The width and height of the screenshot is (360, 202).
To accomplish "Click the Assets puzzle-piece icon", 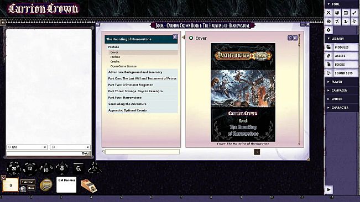I will click(328, 56).
